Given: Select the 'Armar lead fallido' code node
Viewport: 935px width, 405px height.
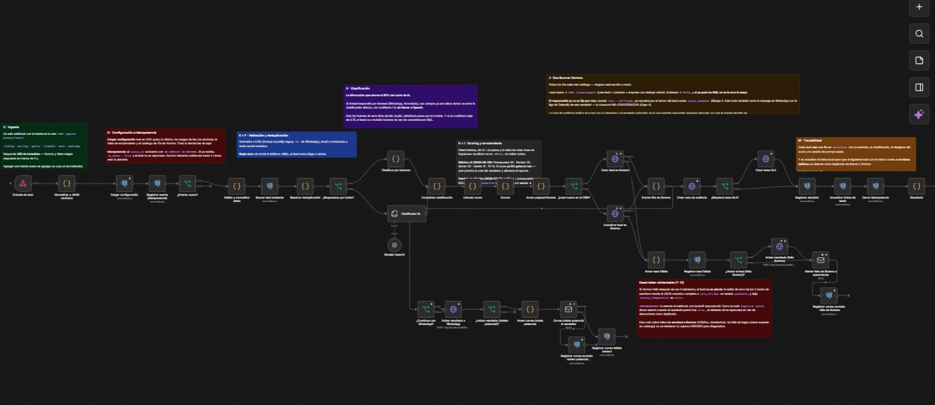Looking at the screenshot, I should 656,260.
